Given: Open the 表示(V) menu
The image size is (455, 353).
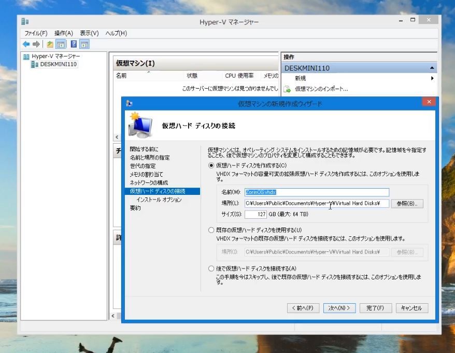Looking at the screenshot, I should click(x=89, y=33).
